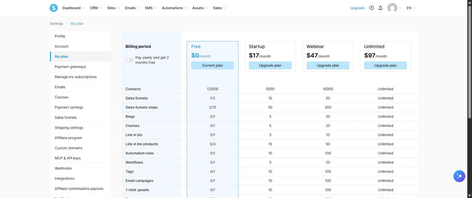This screenshot has height=198, width=472.
Task: Open Affiliate commissions payouts settings
Action: [x=81, y=189]
